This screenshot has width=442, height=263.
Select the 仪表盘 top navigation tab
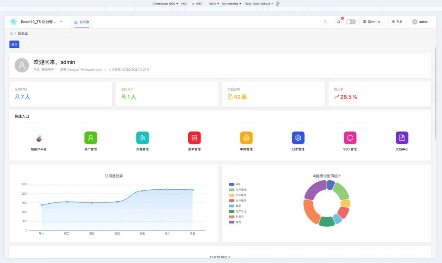click(x=82, y=22)
